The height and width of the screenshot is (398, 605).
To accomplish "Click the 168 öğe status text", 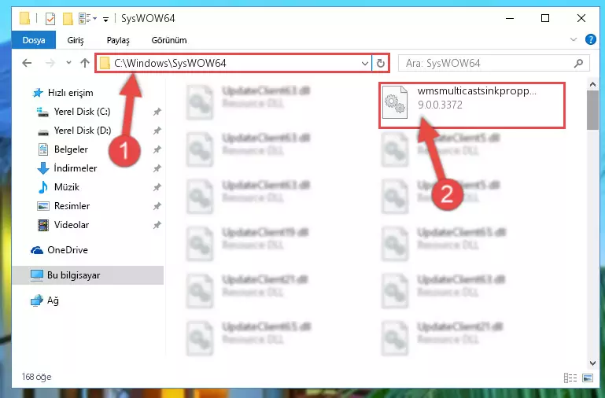I will (36, 377).
